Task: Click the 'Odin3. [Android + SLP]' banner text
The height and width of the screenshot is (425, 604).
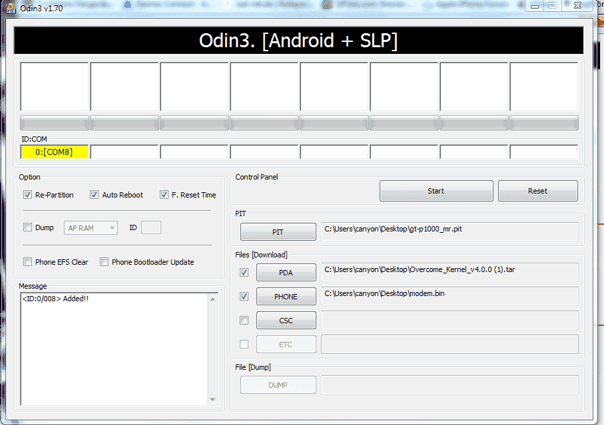Action: click(298, 41)
